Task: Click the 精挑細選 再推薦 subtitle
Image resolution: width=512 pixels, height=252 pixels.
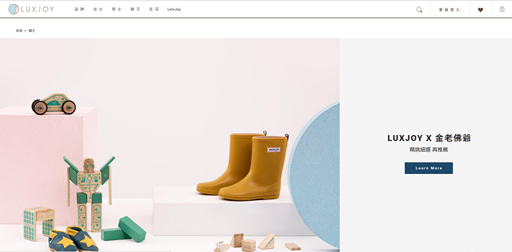Action: click(429, 150)
